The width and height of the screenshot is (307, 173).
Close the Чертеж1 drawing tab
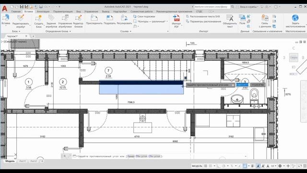tap(26, 37)
